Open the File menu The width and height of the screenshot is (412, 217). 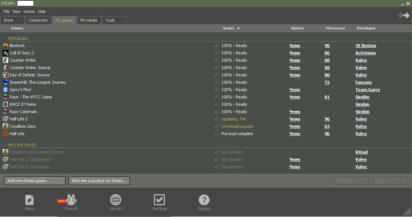[6, 11]
